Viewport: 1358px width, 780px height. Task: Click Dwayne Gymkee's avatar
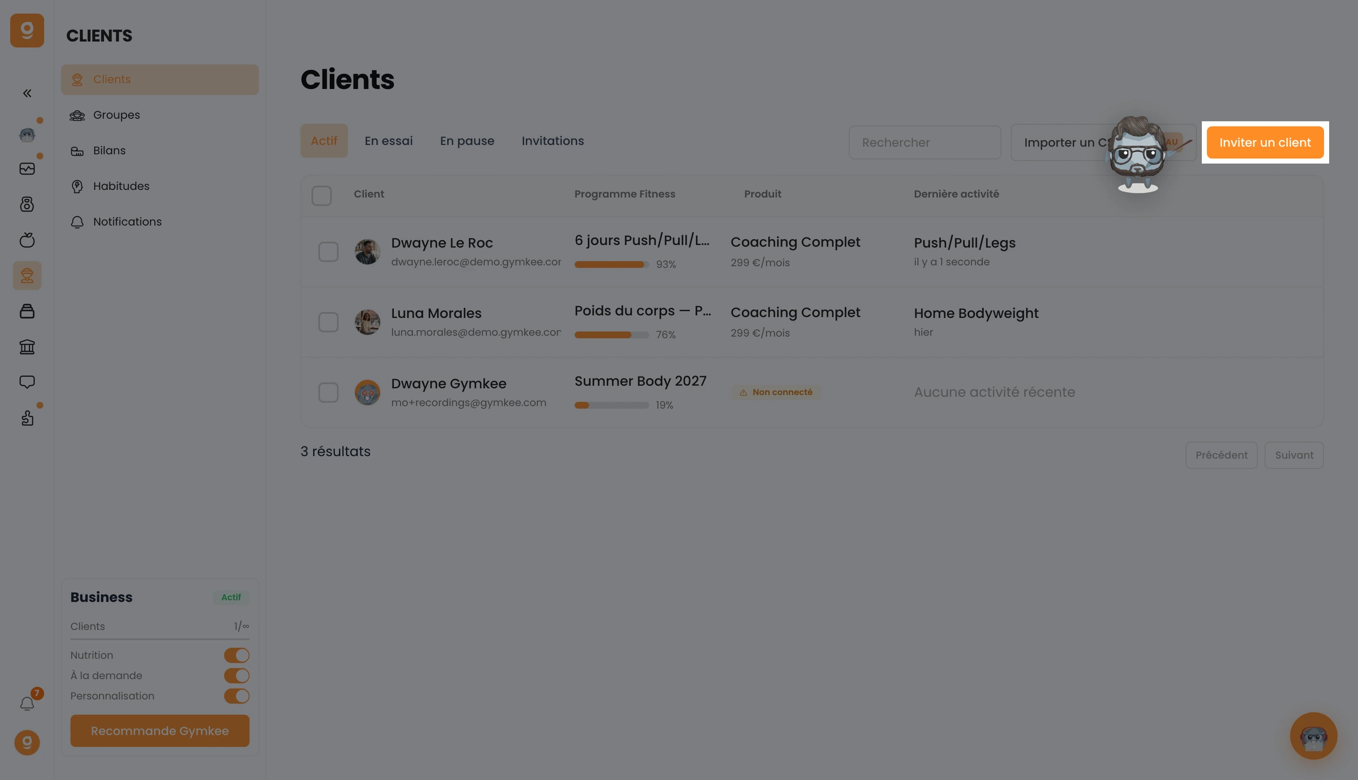click(x=367, y=392)
